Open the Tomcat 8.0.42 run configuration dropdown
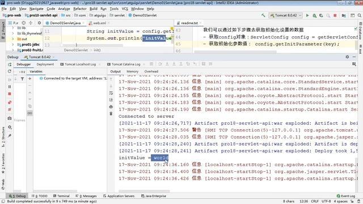This screenshot has width=363, height=204. click(285, 15)
